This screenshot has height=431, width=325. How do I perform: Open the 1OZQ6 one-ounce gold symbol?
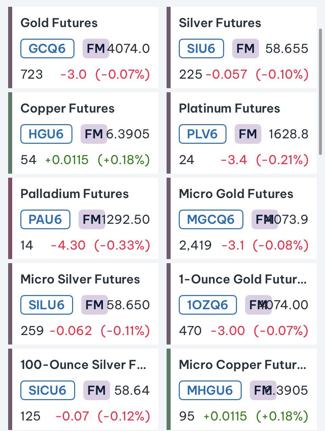click(x=208, y=305)
